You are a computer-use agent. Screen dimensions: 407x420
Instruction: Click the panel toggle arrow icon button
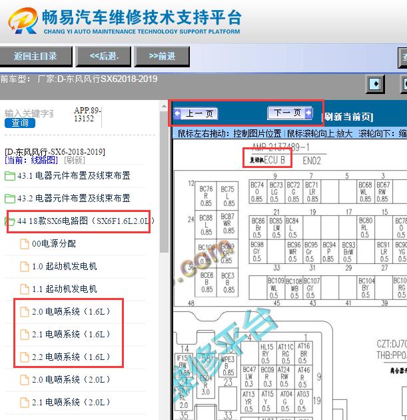(376, 84)
